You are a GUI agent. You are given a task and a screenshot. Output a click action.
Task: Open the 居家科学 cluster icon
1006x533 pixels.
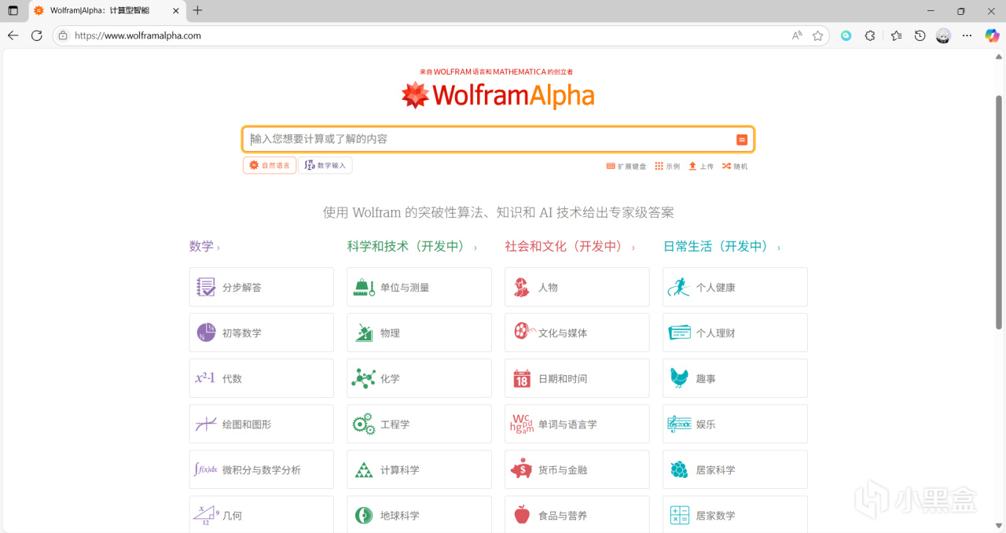[679, 469]
